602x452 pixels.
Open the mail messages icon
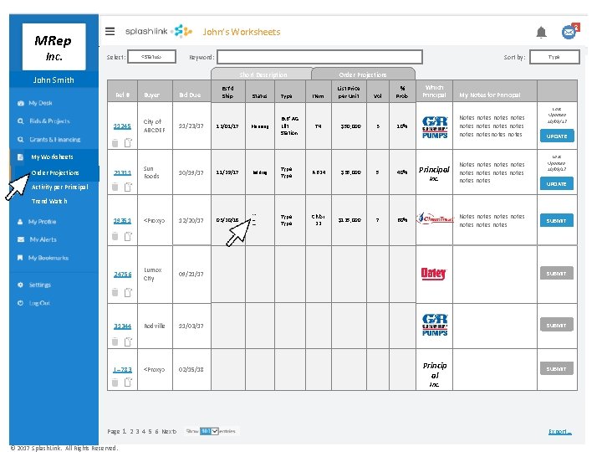click(x=569, y=32)
